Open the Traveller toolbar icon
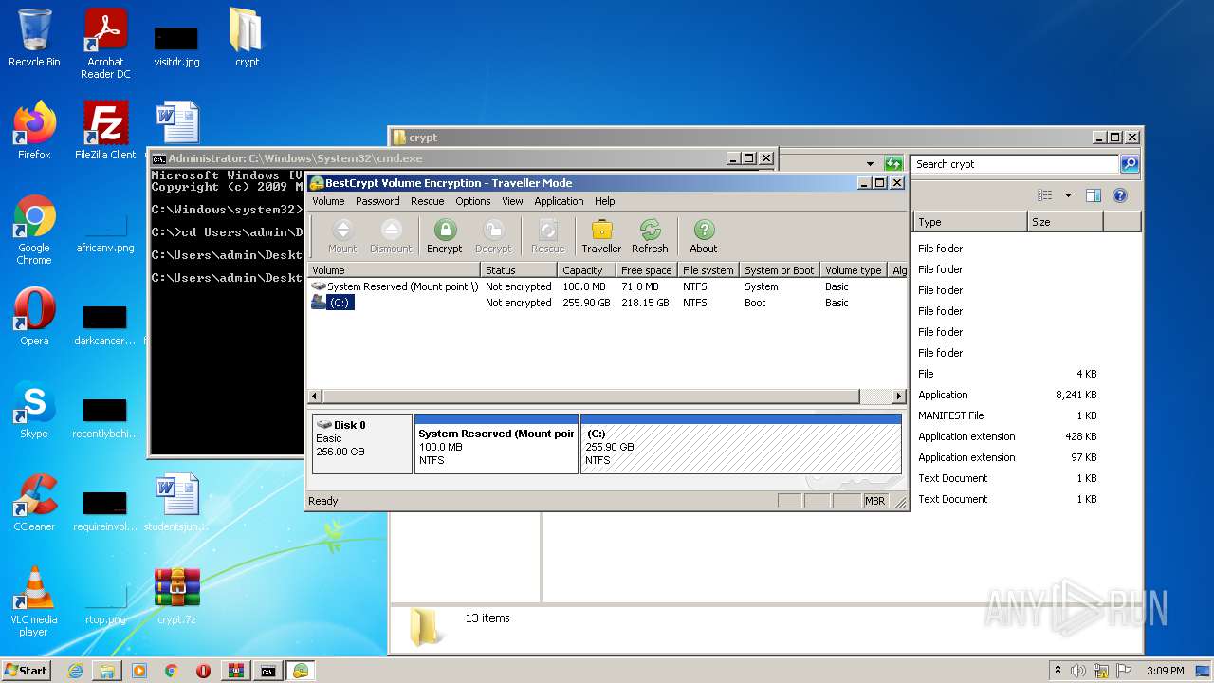This screenshot has width=1214, height=683. point(601,236)
